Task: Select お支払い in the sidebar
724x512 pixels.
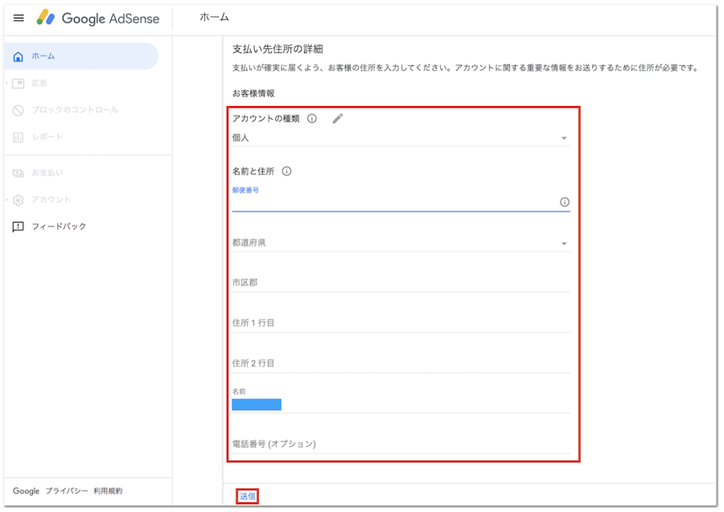Action: tap(47, 173)
